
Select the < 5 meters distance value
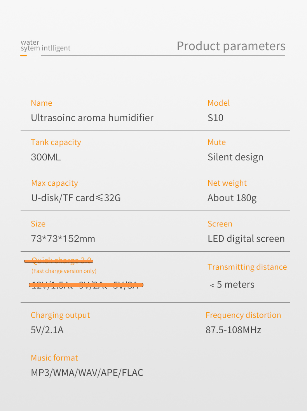click(232, 285)
